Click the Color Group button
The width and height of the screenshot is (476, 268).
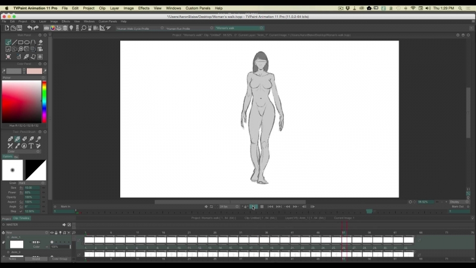tap(59, 259)
